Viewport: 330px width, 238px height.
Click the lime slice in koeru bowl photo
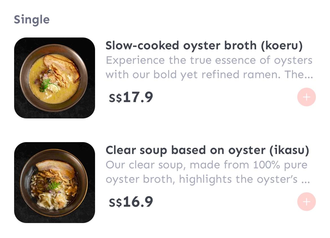tap(53, 88)
